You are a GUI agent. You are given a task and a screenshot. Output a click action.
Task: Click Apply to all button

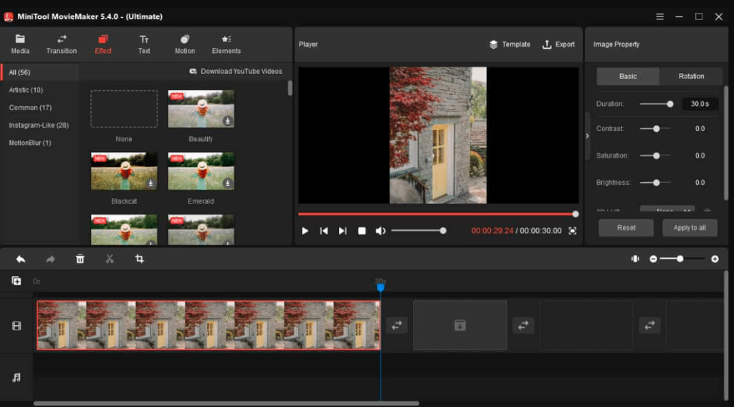689,228
